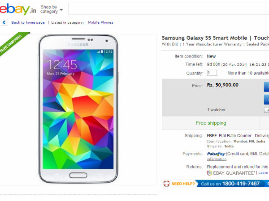Click the Free shipping green text
This screenshot has height=201, width=269.
pyautogui.click(x=211, y=123)
